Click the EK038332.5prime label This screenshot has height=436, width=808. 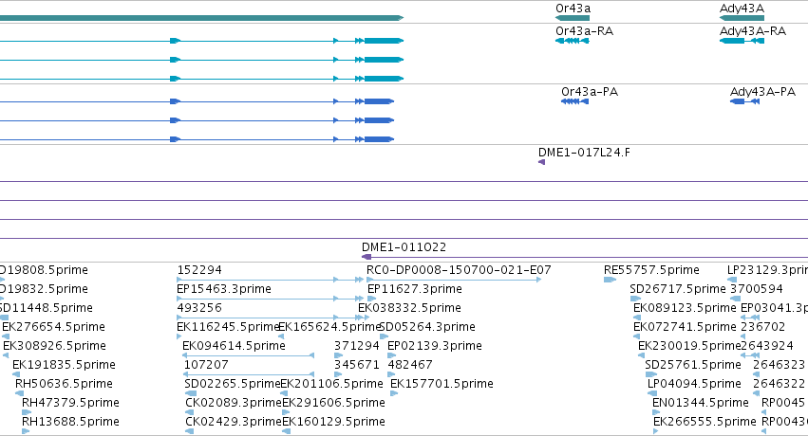409,308
